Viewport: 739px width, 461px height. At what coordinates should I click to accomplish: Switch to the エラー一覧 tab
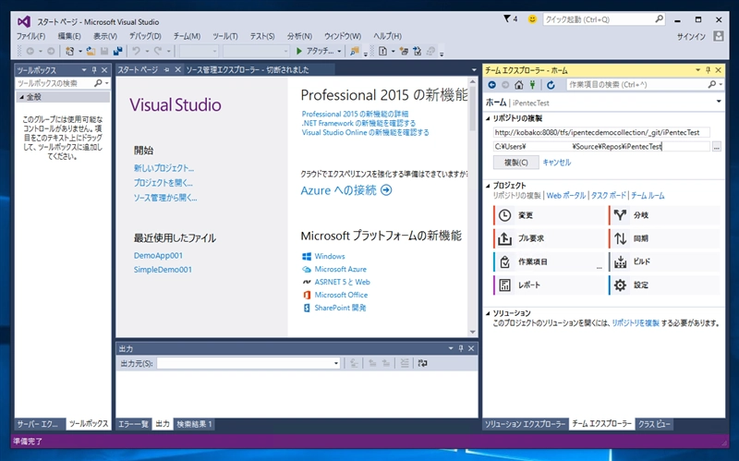(x=133, y=424)
